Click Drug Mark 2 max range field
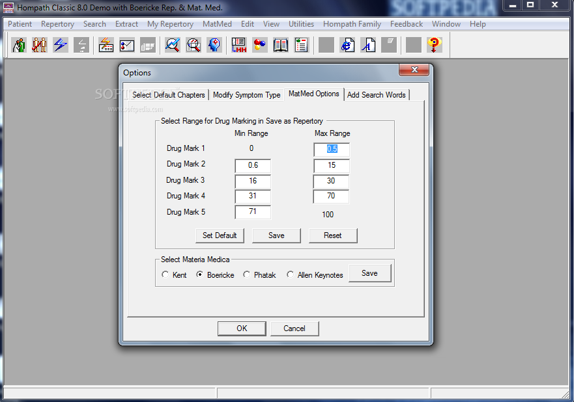This screenshot has height=402, width=574. 332,166
